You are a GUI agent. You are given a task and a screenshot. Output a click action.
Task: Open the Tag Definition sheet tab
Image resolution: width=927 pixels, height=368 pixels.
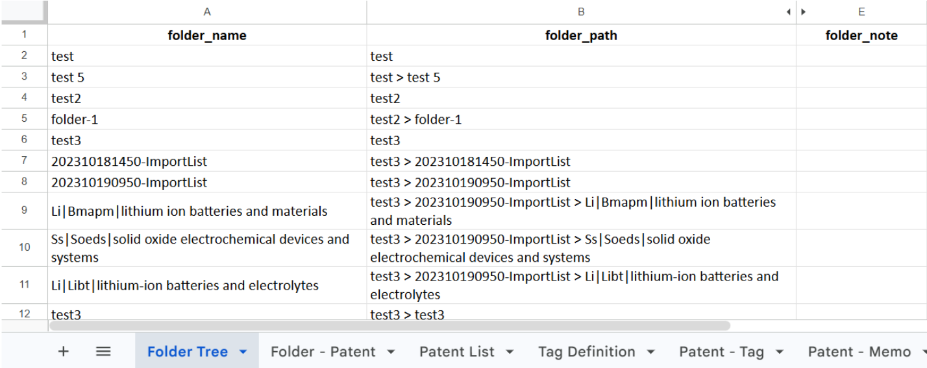[x=586, y=352]
